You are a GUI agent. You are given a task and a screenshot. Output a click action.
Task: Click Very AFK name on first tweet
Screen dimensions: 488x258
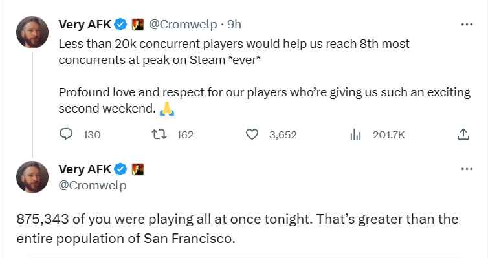pos(85,24)
